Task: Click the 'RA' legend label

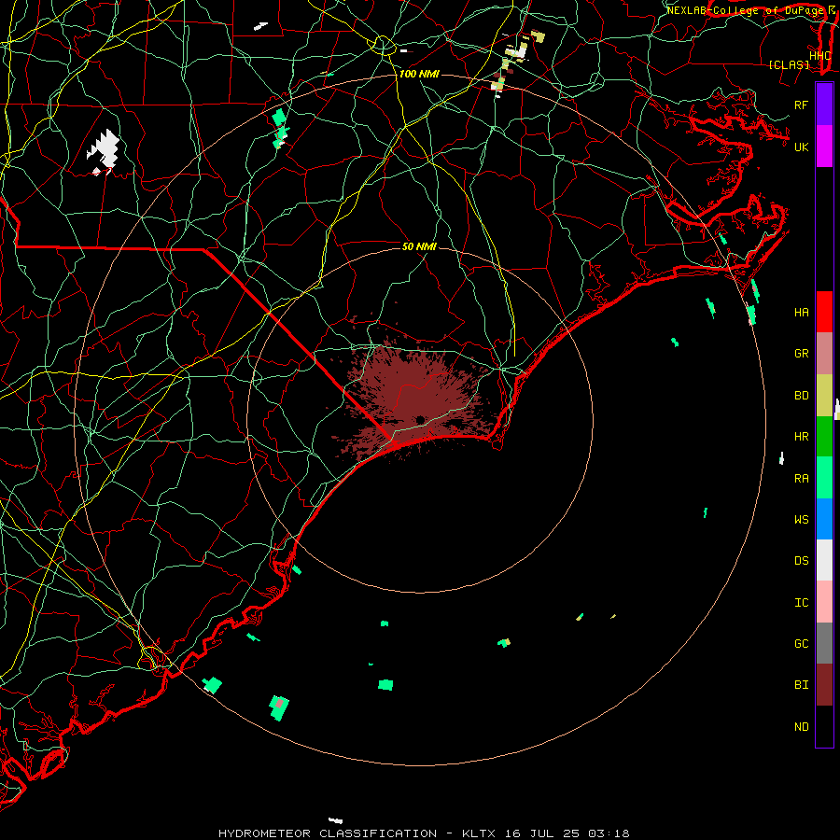Action: click(801, 479)
